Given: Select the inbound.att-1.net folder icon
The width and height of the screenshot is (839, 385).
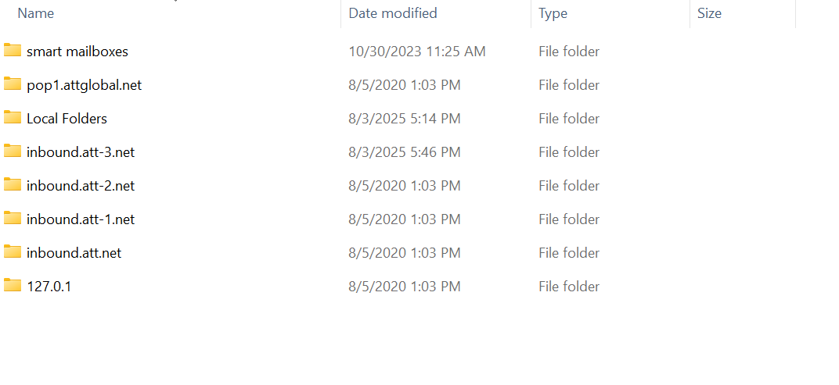Looking at the screenshot, I should pos(13,219).
